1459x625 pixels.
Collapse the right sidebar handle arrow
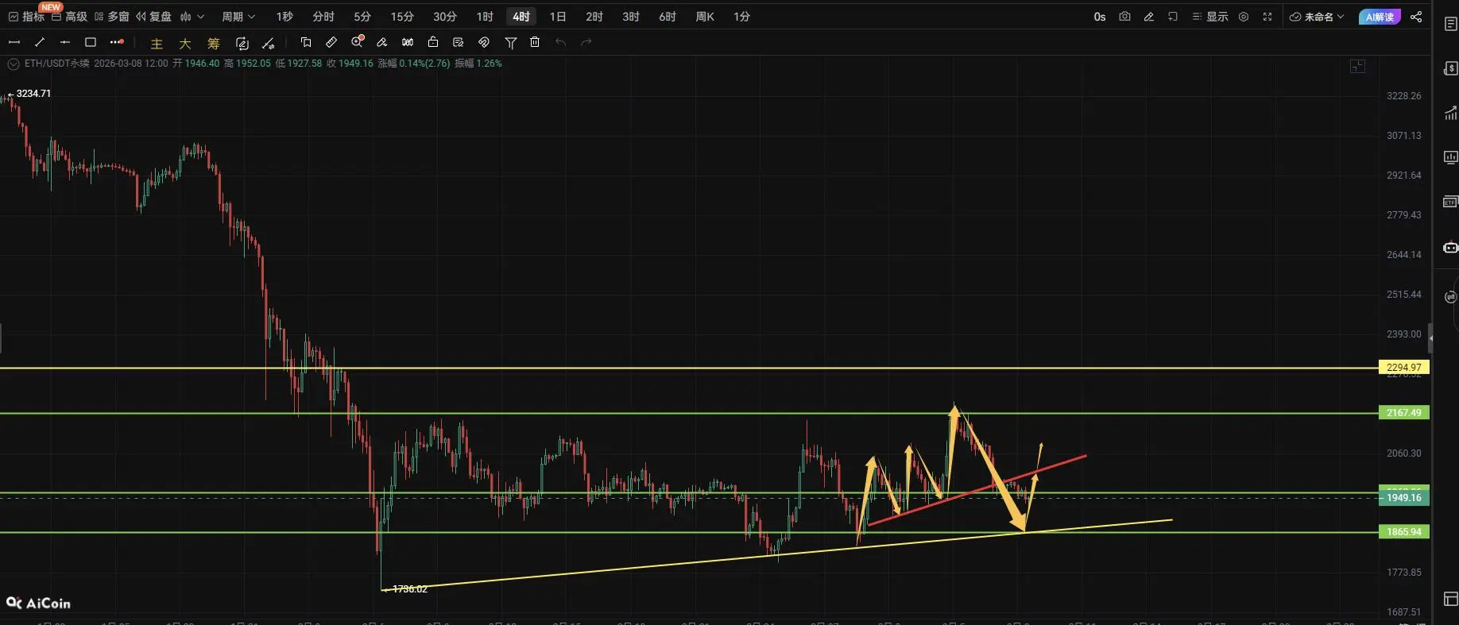tap(1430, 338)
